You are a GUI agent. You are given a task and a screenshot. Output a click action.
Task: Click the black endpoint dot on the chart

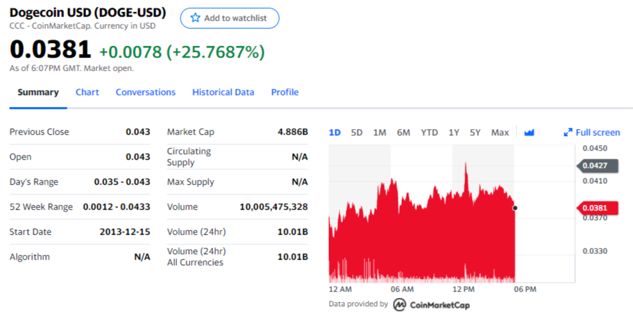[515, 208]
